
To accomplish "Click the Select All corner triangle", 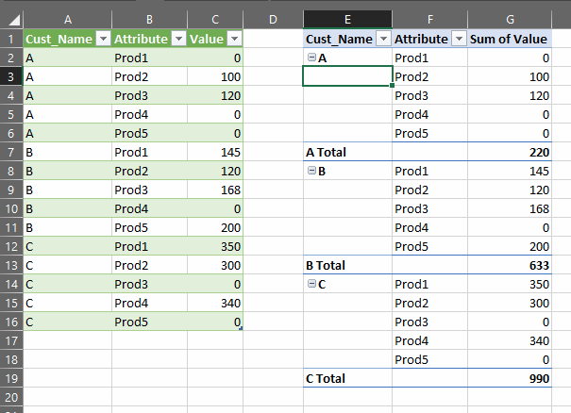I will (13, 20).
